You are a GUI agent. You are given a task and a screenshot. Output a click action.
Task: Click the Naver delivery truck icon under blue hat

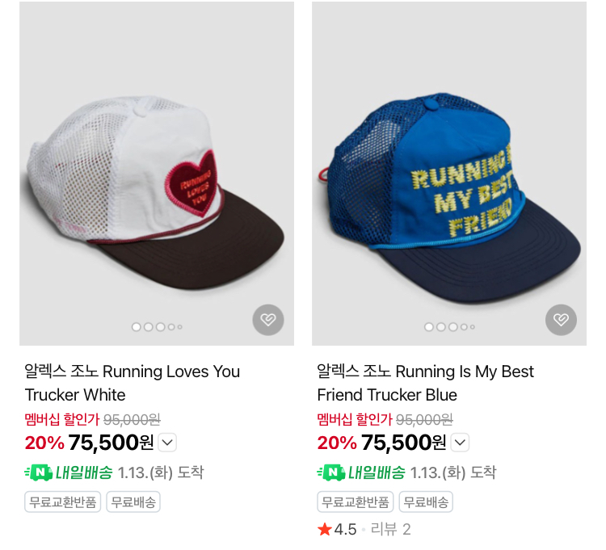coord(330,472)
